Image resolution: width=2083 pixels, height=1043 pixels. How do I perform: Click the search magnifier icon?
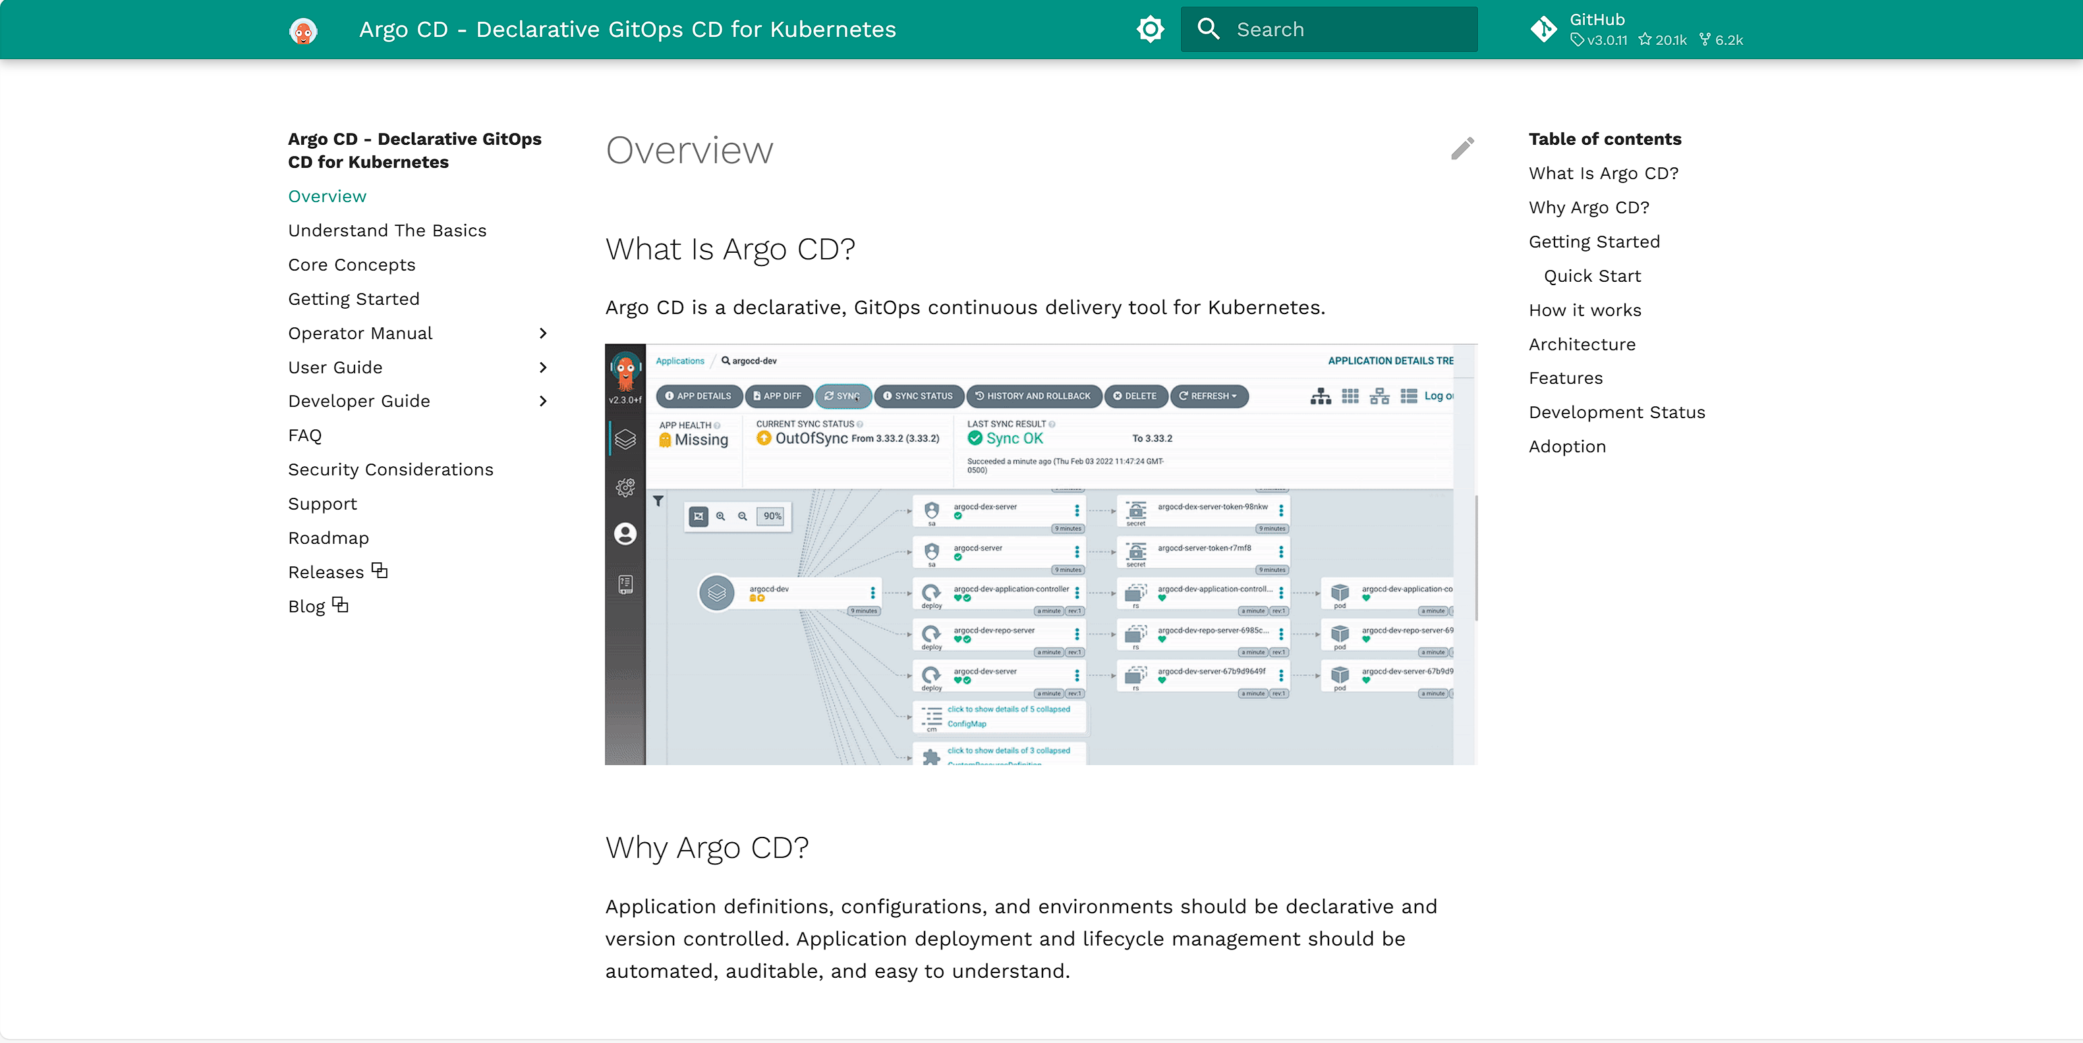click(1208, 29)
